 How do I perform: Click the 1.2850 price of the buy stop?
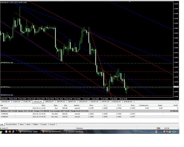(x=91, y=117)
